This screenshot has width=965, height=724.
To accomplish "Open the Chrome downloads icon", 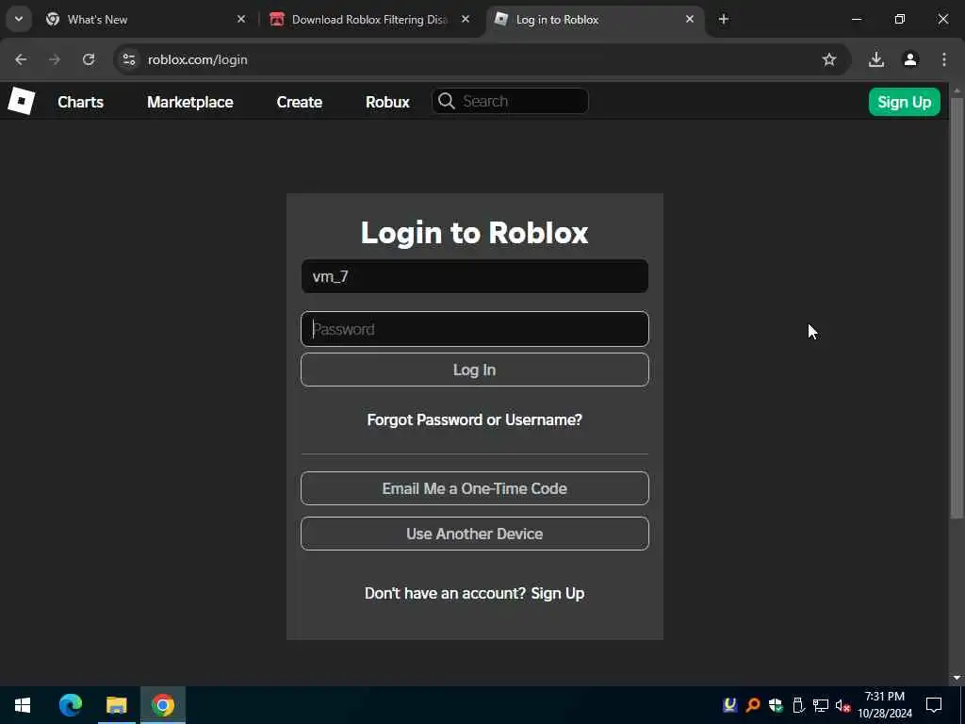I will 876,59.
